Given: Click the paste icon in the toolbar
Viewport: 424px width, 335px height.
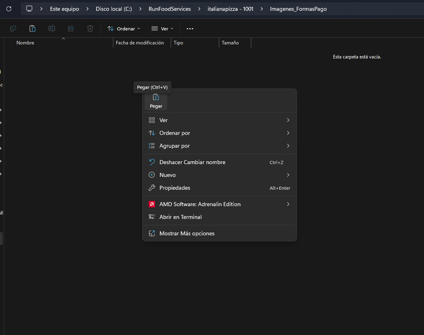Looking at the screenshot, I should [x=33, y=28].
